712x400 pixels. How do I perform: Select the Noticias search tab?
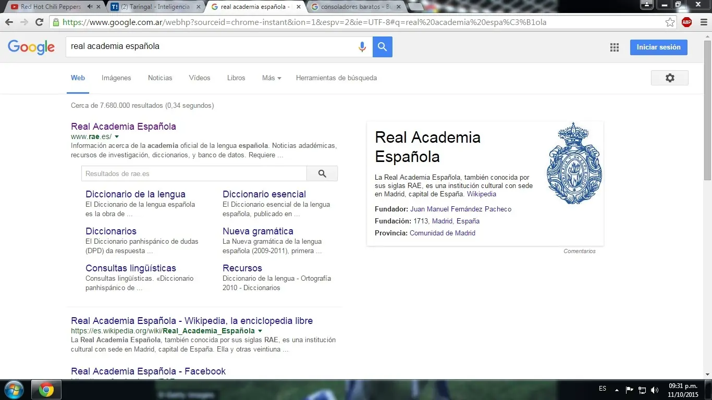tap(160, 78)
